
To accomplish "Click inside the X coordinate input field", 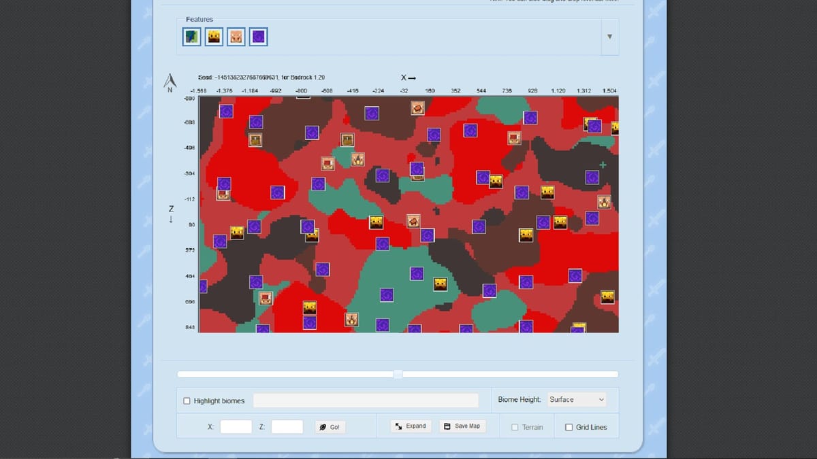I will [x=236, y=426].
